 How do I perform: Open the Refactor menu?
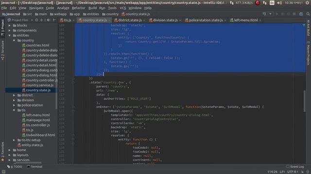click(78, 8)
